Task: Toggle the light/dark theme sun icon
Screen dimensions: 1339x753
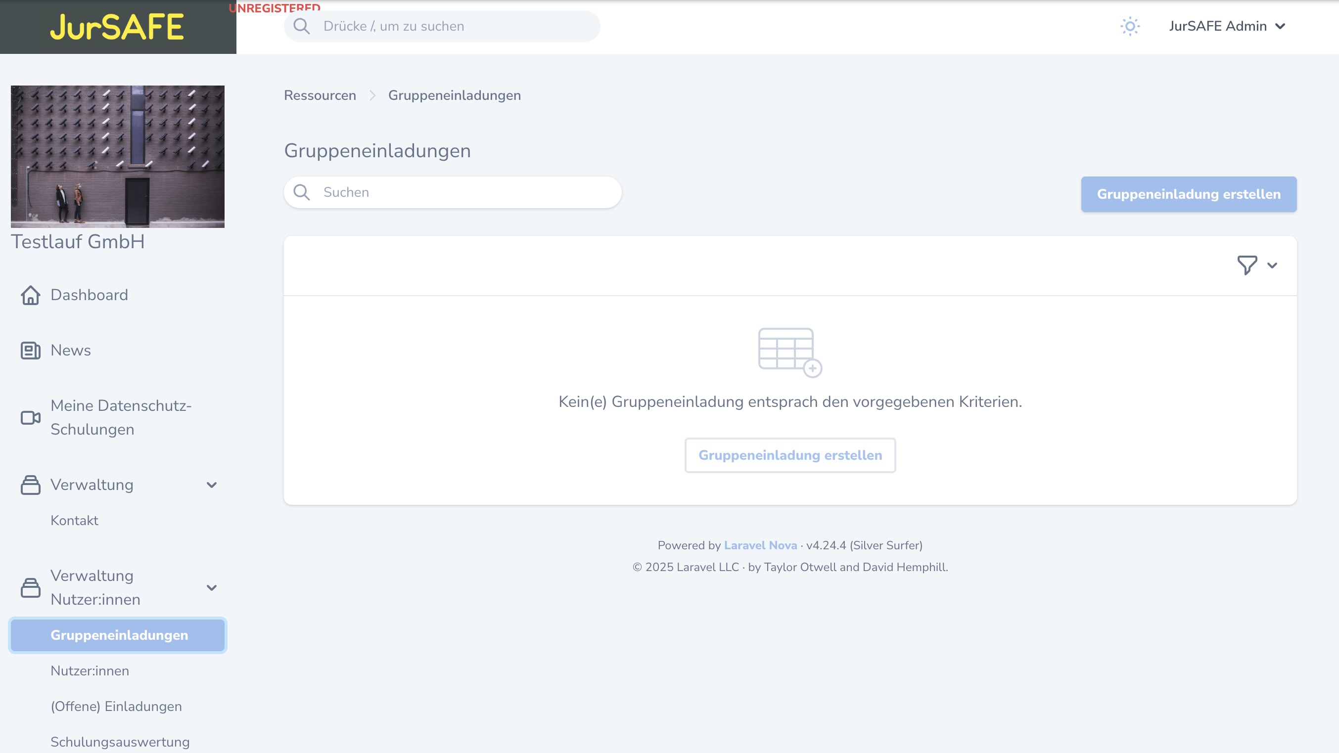Action: click(x=1130, y=26)
